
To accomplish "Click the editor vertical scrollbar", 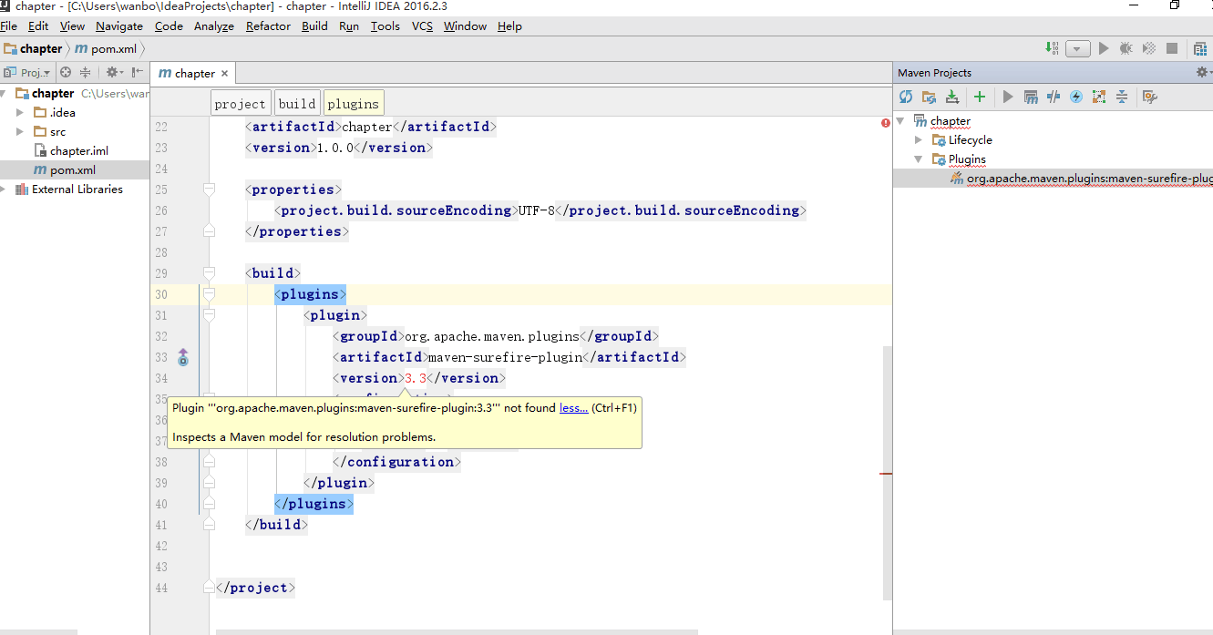I will [887, 472].
